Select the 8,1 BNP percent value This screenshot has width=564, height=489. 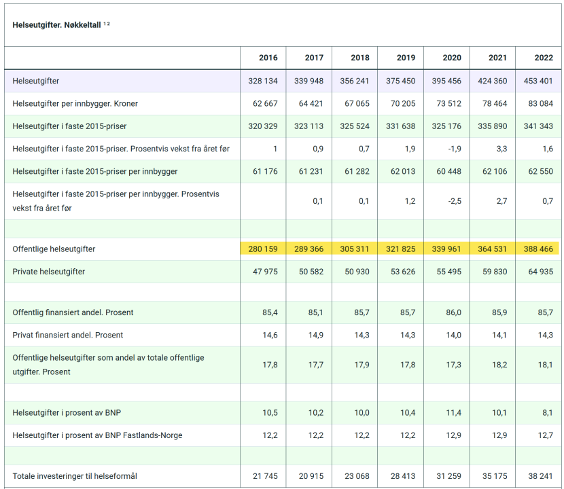coord(547,413)
